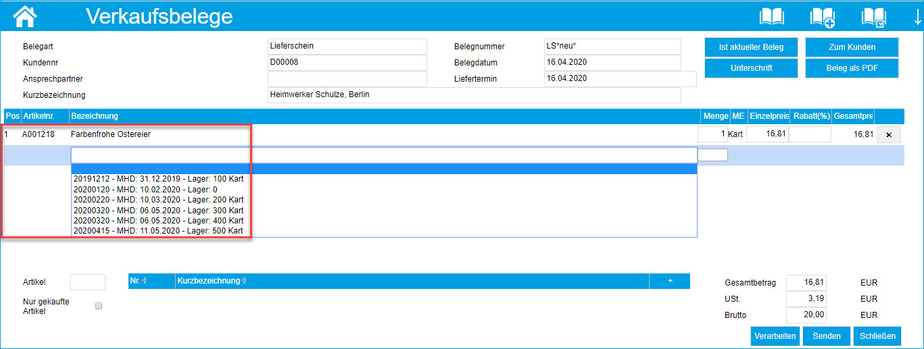Go to the Home screen icon

26,16
